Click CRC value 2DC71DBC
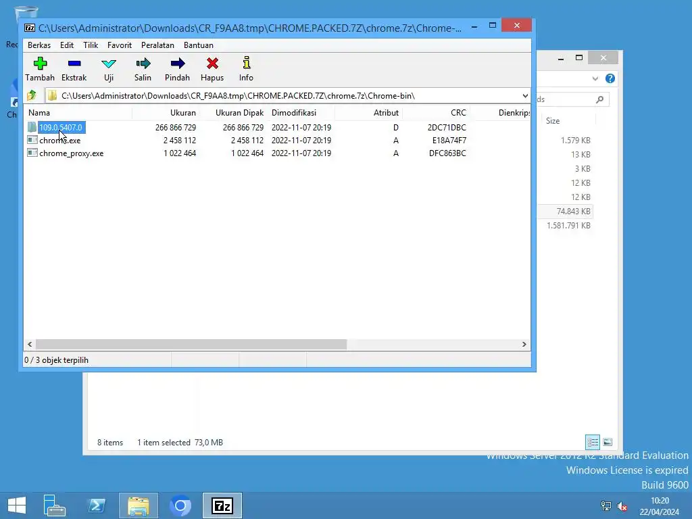This screenshot has height=519, width=692. pos(447,128)
